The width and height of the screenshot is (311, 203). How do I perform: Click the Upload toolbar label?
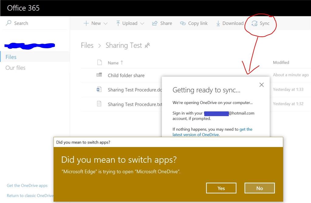(x=130, y=23)
